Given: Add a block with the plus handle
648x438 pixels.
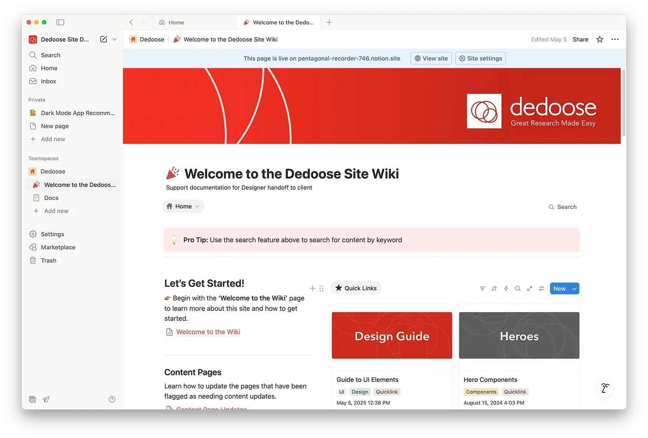Looking at the screenshot, I should click(x=312, y=288).
